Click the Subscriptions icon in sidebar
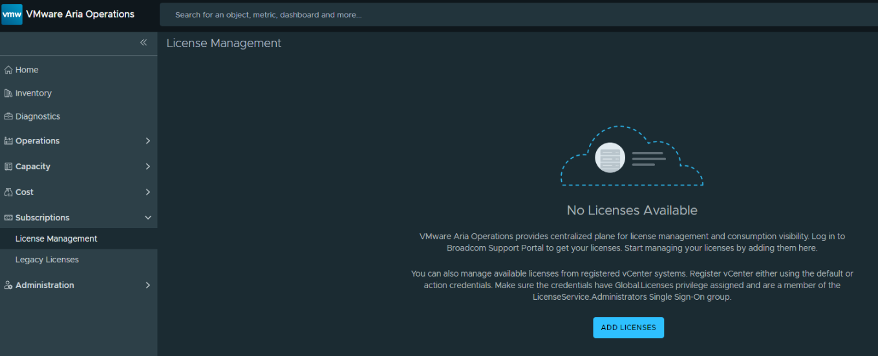 8,218
